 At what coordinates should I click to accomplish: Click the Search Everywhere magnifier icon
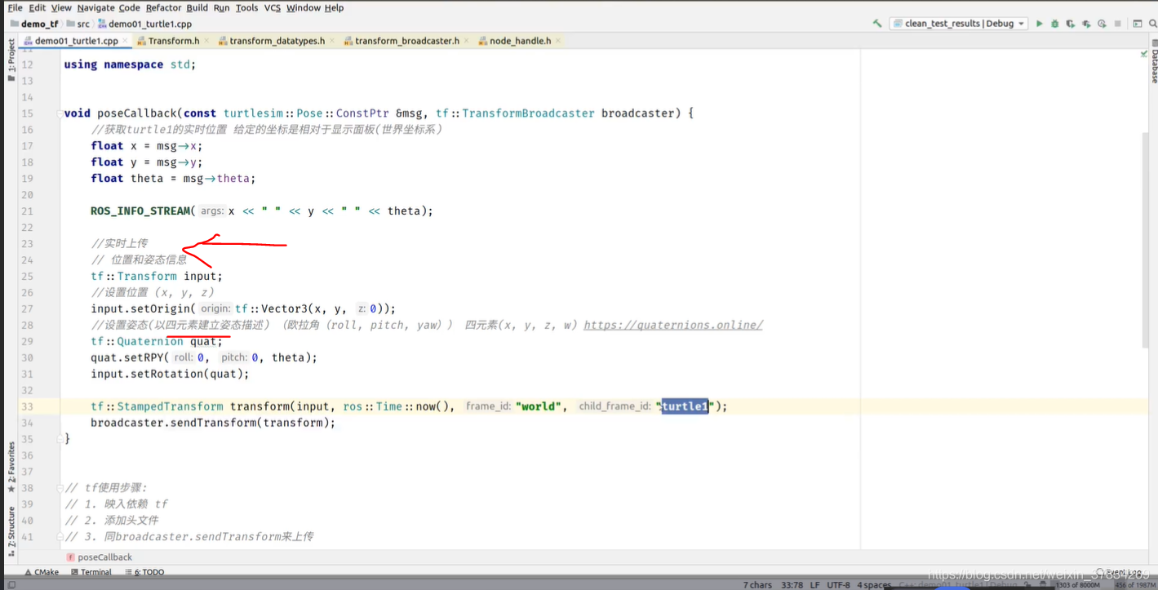[x=1151, y=24]
